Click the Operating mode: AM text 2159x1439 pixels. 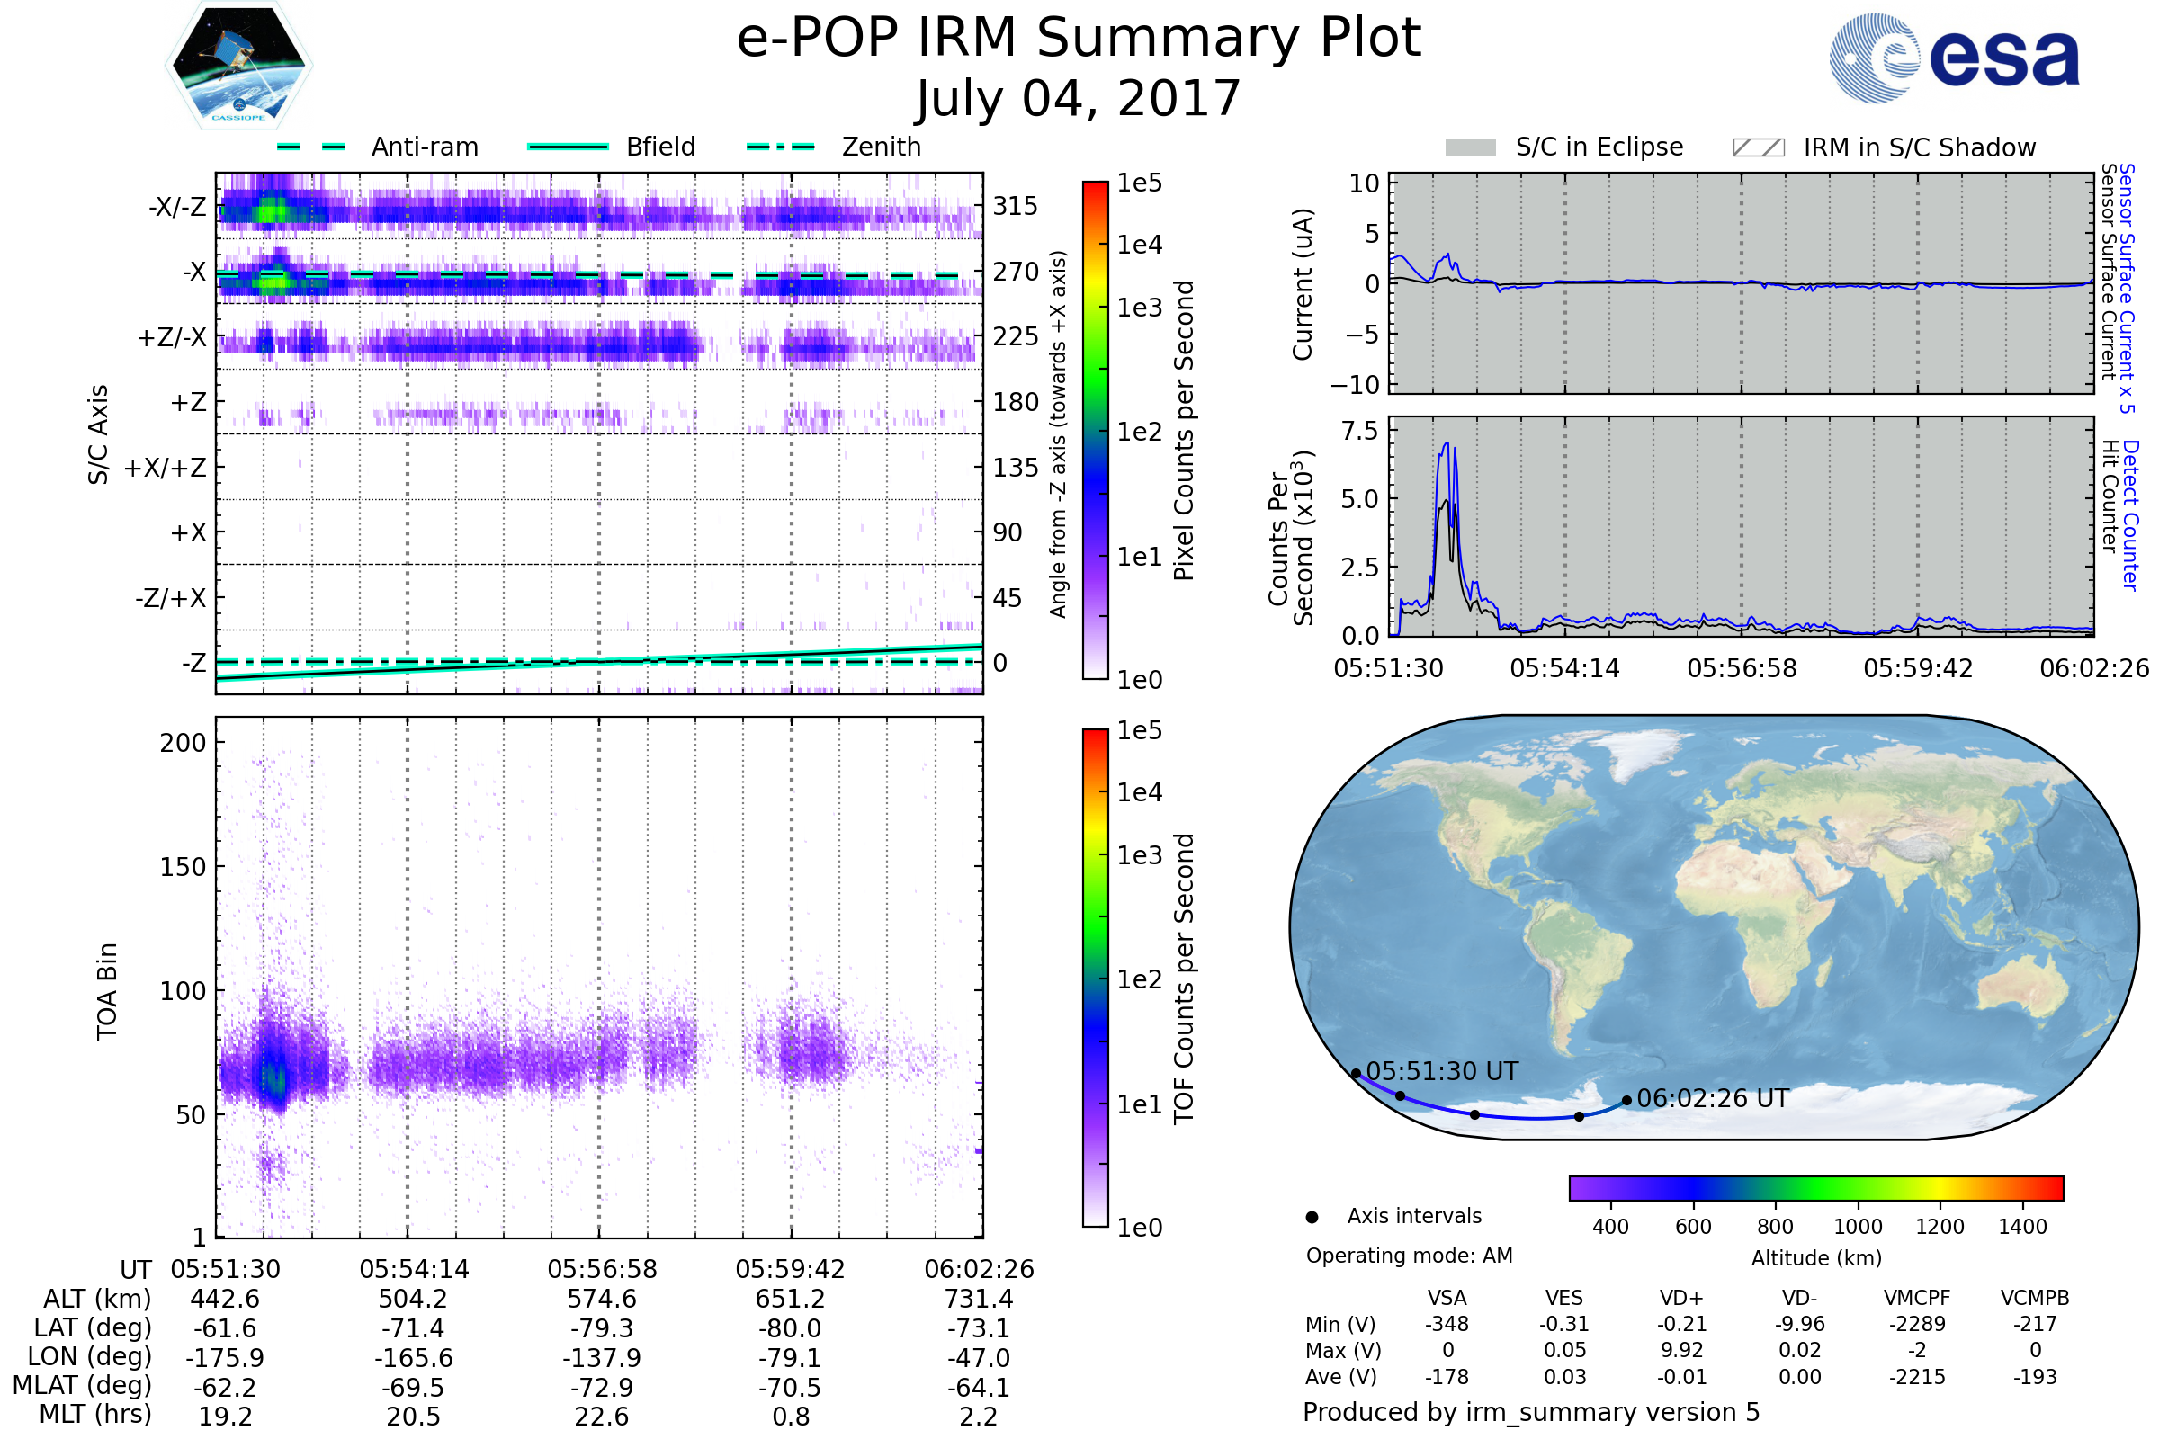click(x=1409, y=1256)
